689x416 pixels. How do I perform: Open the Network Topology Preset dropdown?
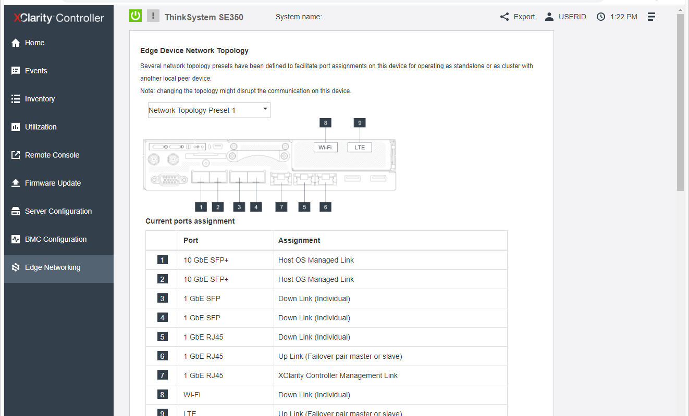[209, 110]
